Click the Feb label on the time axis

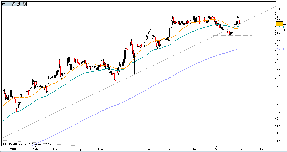pos(35,149)
